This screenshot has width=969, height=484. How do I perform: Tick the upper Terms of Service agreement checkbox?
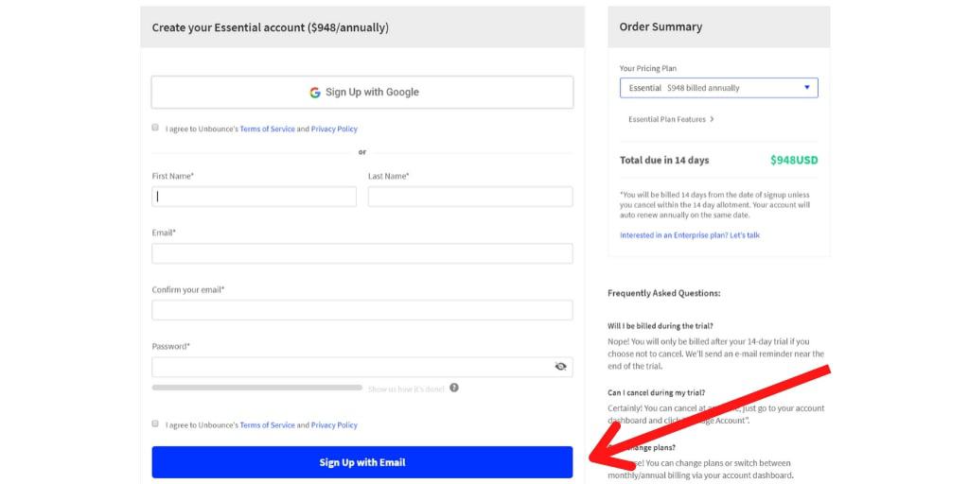point(155,128)
